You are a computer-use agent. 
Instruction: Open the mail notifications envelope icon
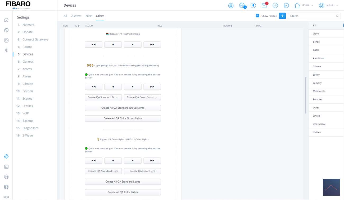click(x=264, y=6)
